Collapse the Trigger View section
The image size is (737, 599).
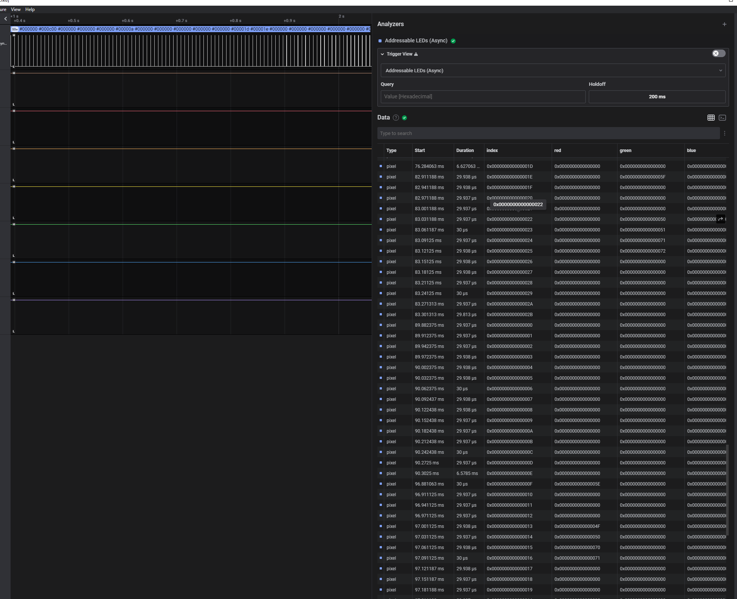point(382,54)
